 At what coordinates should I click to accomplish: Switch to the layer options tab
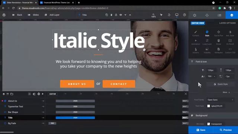click(x=232, y=15)
